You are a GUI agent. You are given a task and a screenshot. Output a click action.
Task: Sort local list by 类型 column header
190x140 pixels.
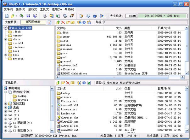coord(137,89)
